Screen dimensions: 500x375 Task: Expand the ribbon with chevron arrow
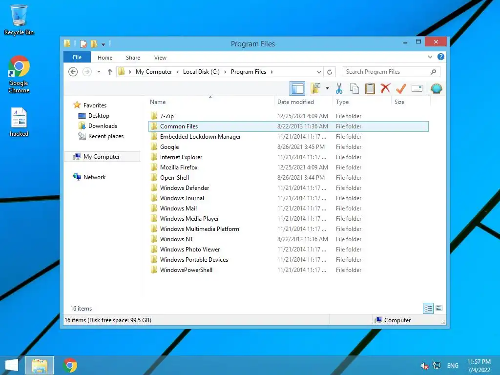[x=430, y=57]
